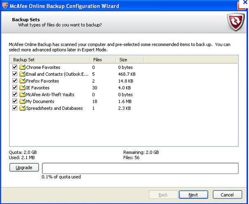Click the McAfee Anti-Theft Vaults folder icon
Image resolution: width=249 pixels, height=204 pixels.
tap(22, 95)
